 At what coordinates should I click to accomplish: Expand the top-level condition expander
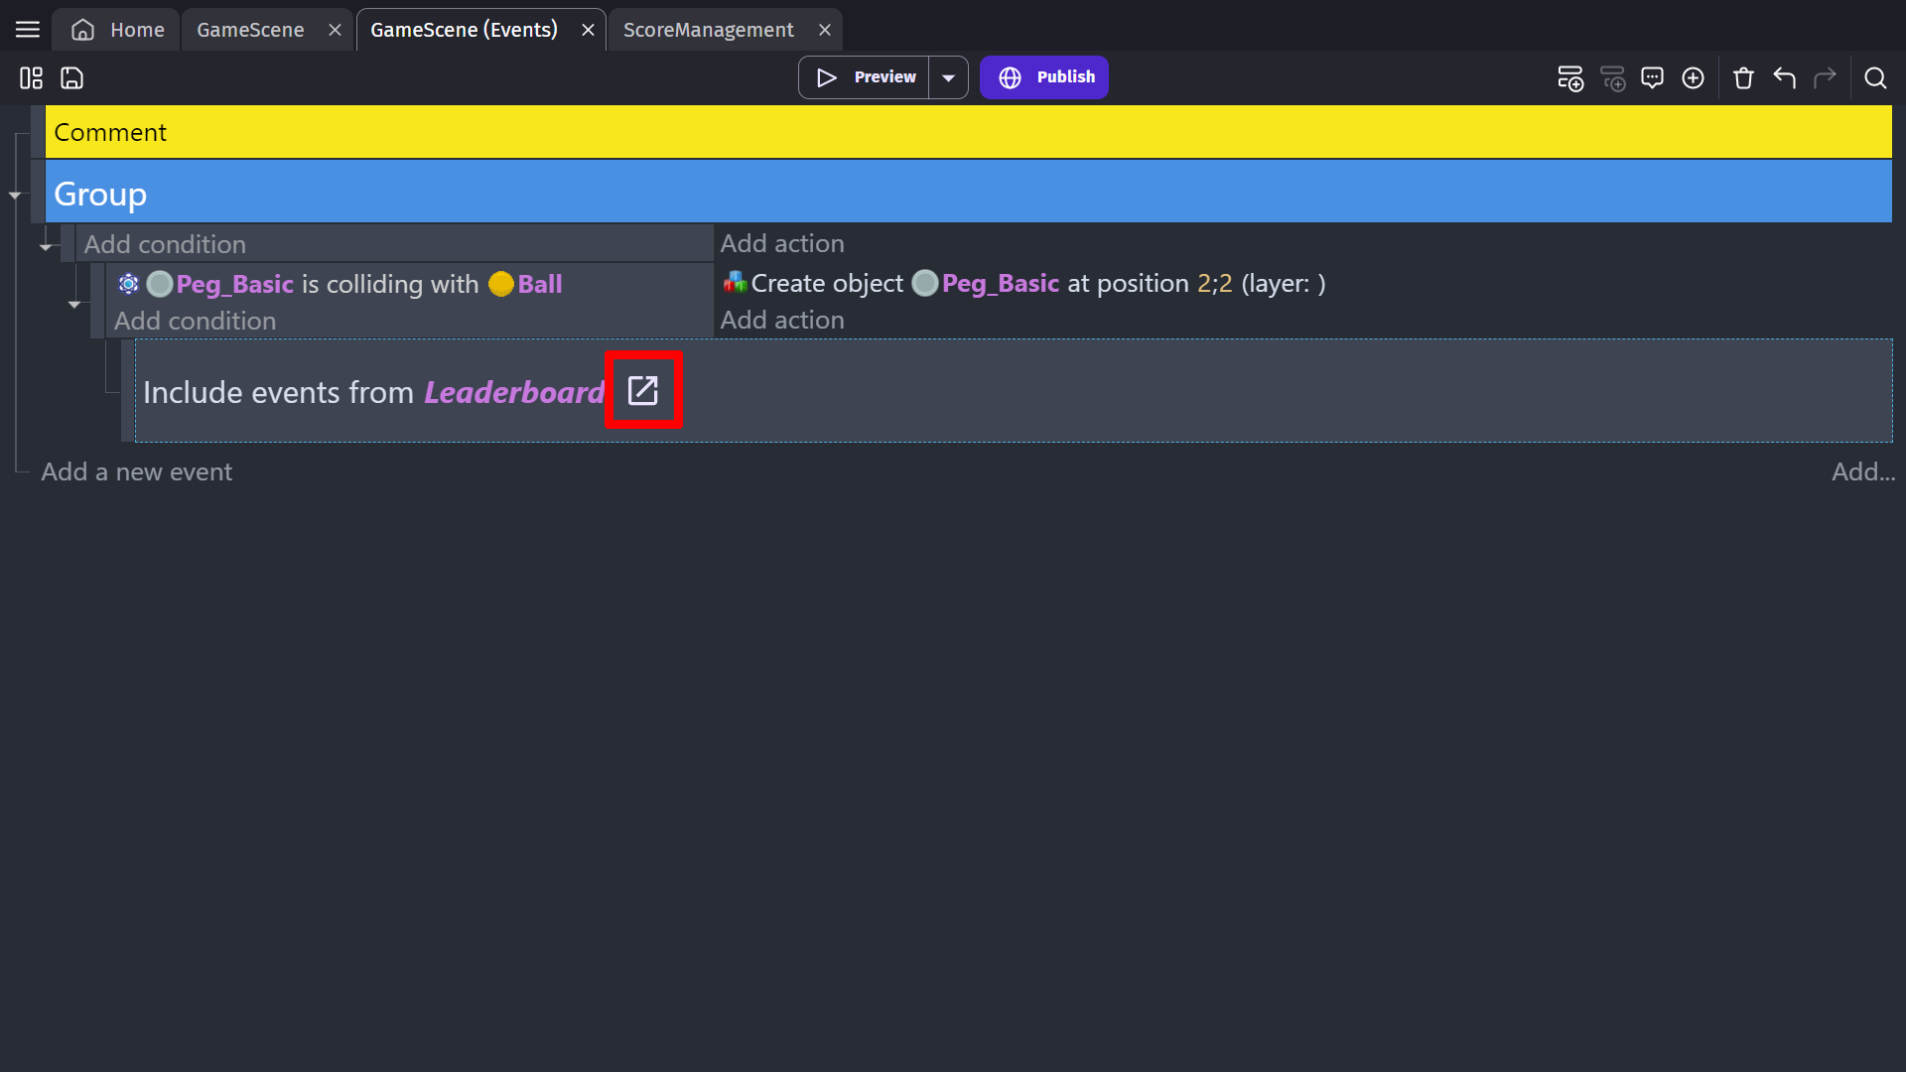[x=45, y=247]
